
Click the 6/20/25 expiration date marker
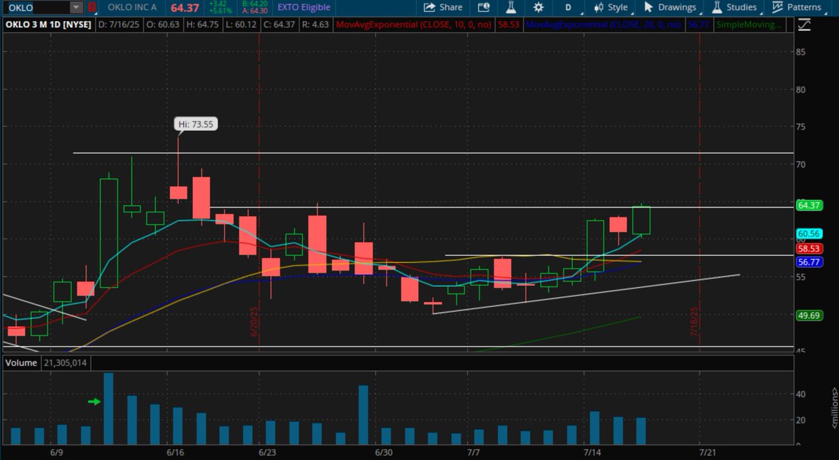(255, 322)
